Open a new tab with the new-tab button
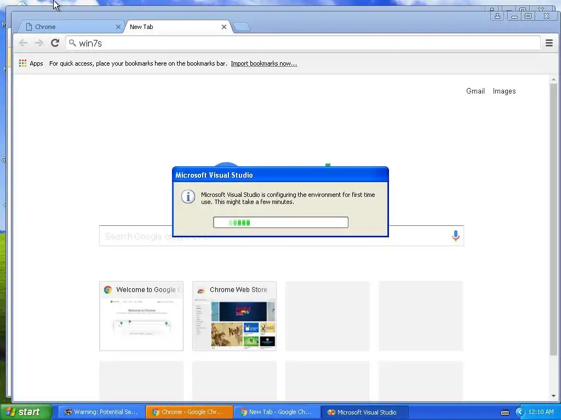 (x=242, y=27)
